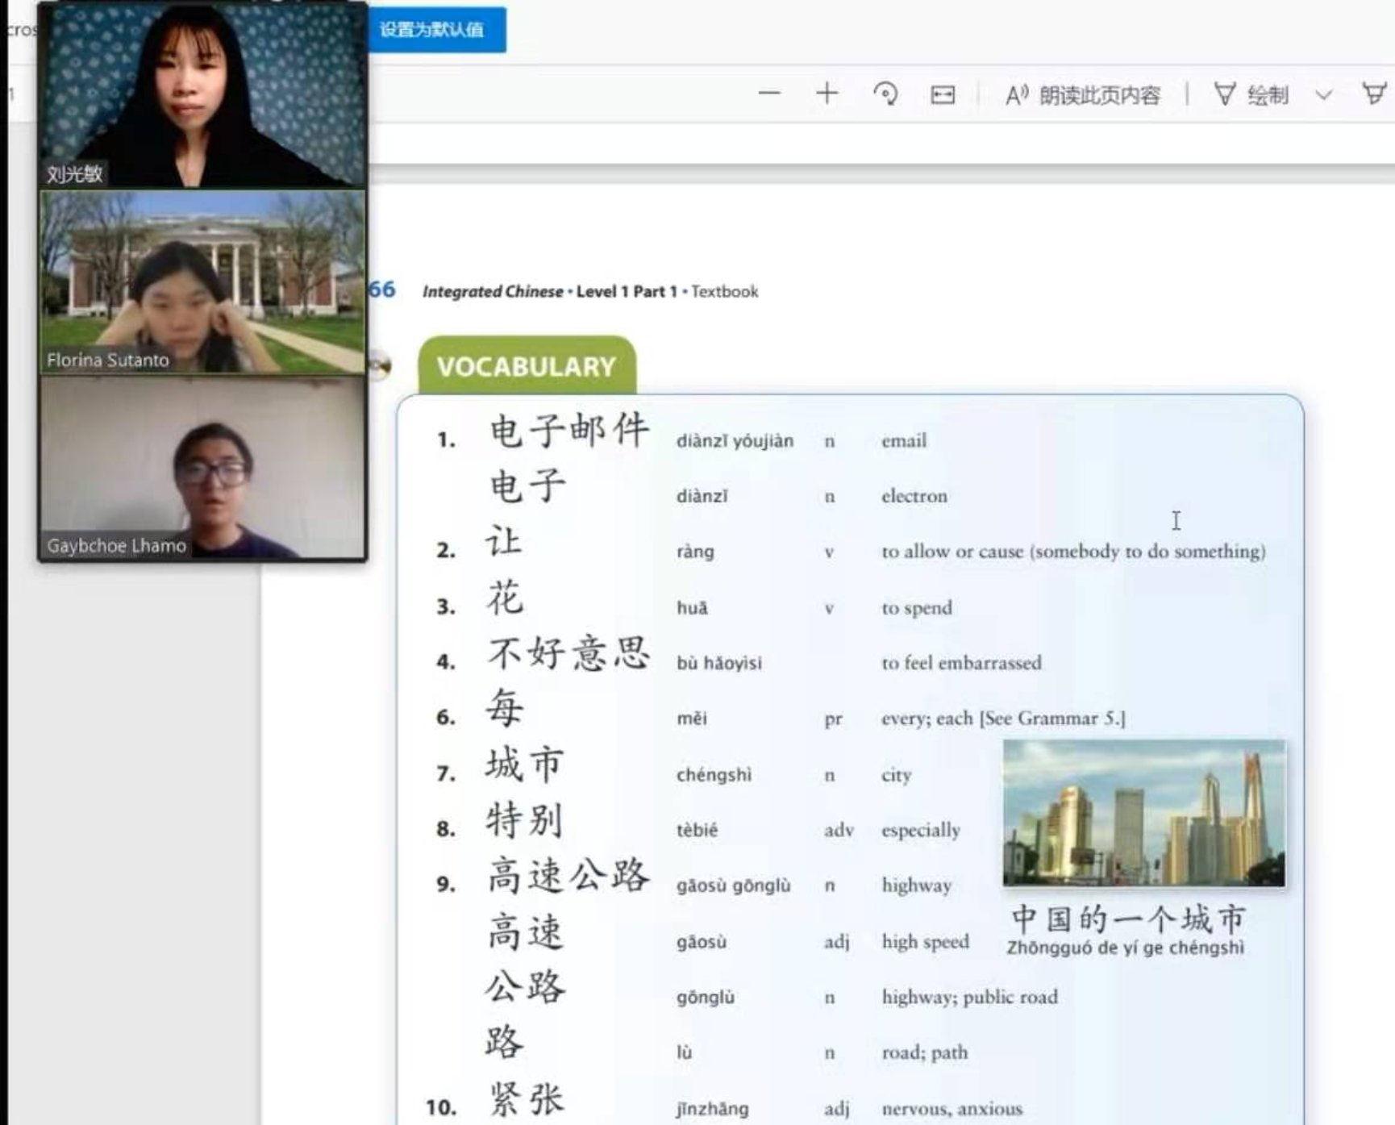The height and width of the screenshot is (1125, 1395).
Task: Select the 刘光敏 video thumbnail
Action: tap(202, 95)
